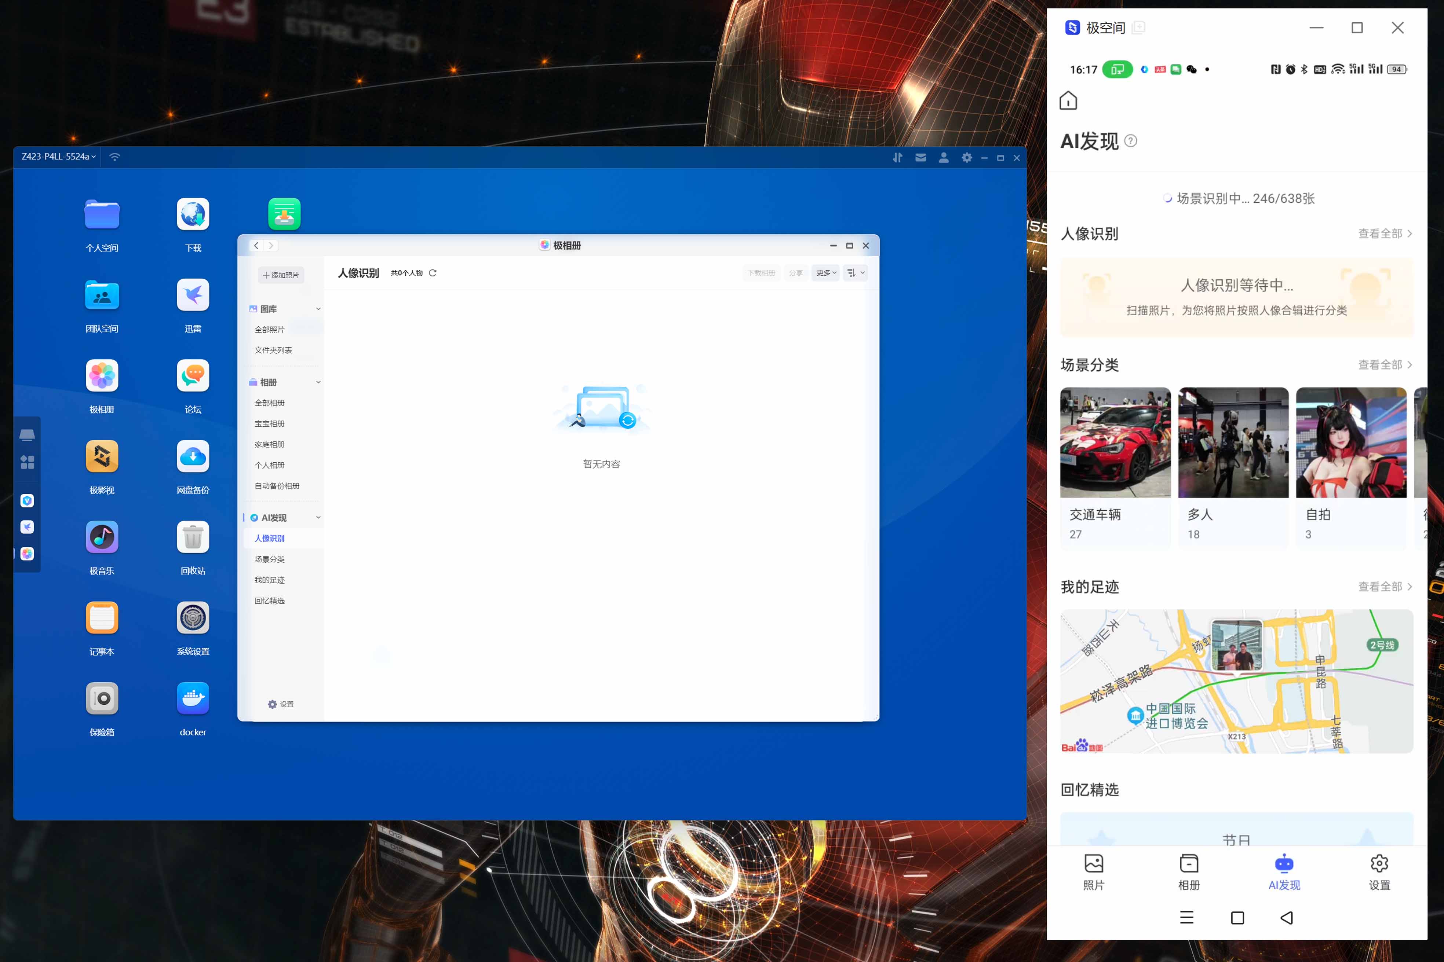Switch to 照片 tab in phone window
This screenshot has height=962, width=1444.
click(x=1094, y=872)
